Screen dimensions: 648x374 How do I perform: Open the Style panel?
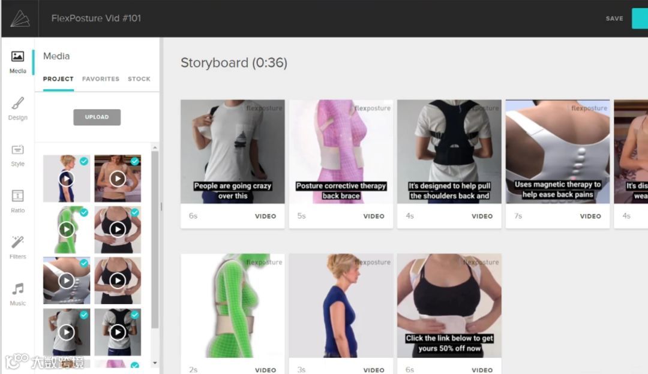click(17, 155)
